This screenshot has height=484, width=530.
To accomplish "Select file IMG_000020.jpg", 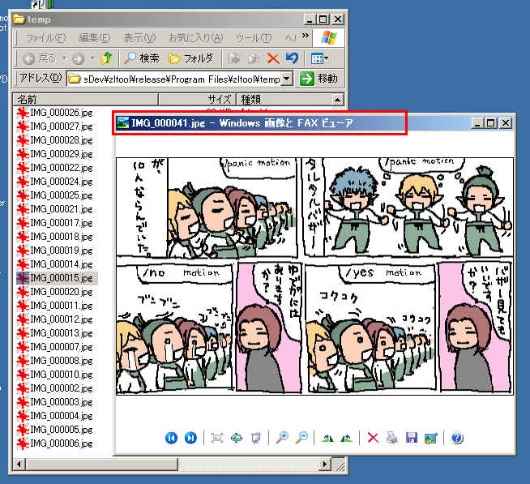I will click(55, 292).
